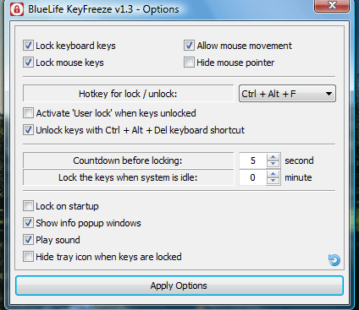
Task: Decrease idle lock minutes with down arrow
Action: [273, 181]
